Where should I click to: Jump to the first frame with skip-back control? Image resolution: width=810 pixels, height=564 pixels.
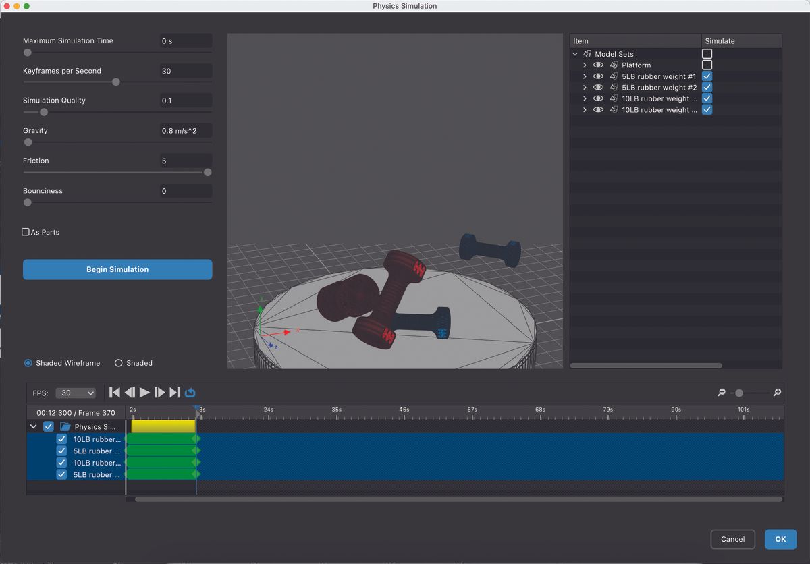(114, 392)
